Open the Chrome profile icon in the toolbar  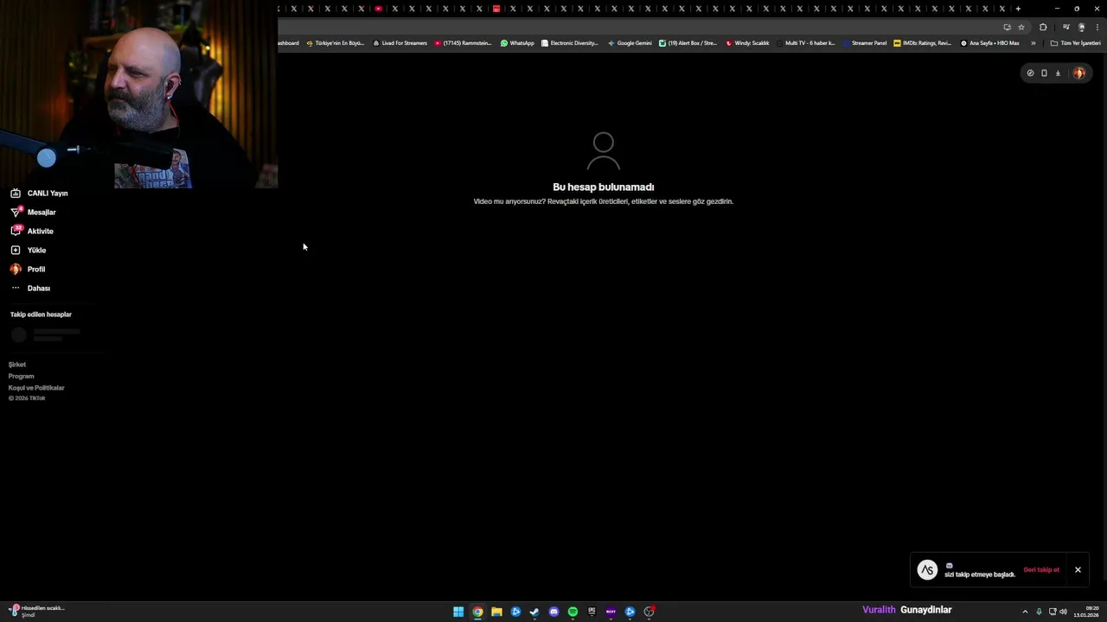tap(1081, 28)
